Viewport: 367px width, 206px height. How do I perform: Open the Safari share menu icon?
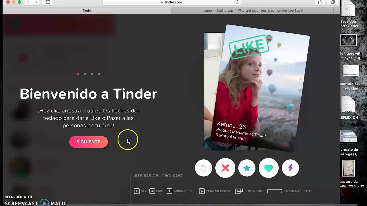320,2
